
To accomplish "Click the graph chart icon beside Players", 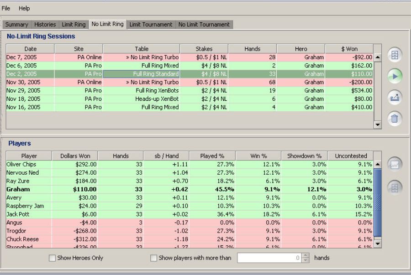I will (x=395, y=165).
